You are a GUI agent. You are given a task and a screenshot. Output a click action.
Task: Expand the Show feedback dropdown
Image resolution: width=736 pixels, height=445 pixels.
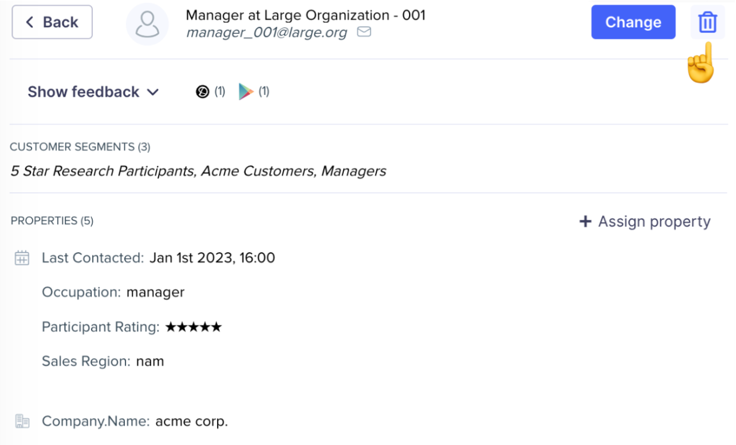click(x=93, y=92)
